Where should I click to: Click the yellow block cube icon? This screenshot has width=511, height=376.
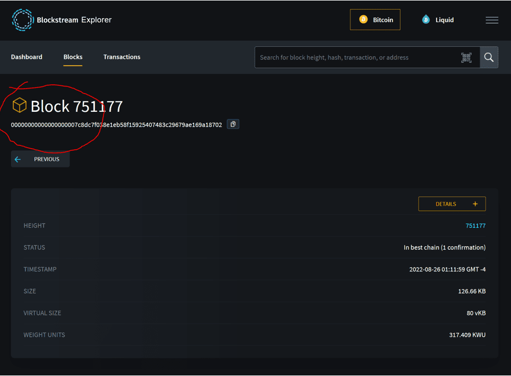[x=19, y=105]
